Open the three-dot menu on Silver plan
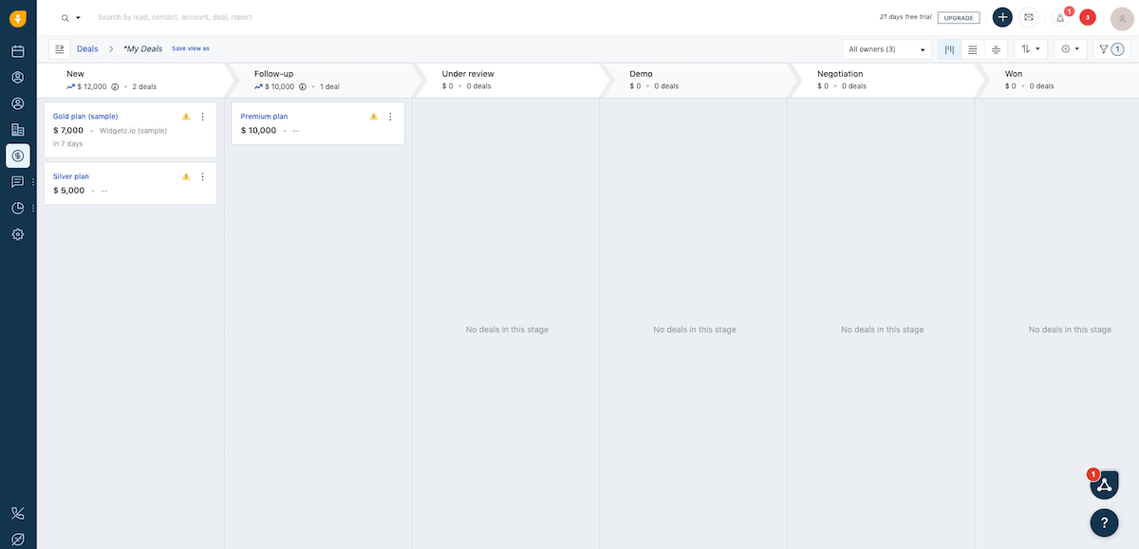1139x549 pixels. pos(202,176)
